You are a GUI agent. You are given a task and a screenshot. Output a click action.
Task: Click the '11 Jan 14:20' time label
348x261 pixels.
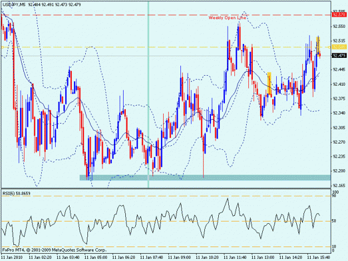tap(291, 258)
